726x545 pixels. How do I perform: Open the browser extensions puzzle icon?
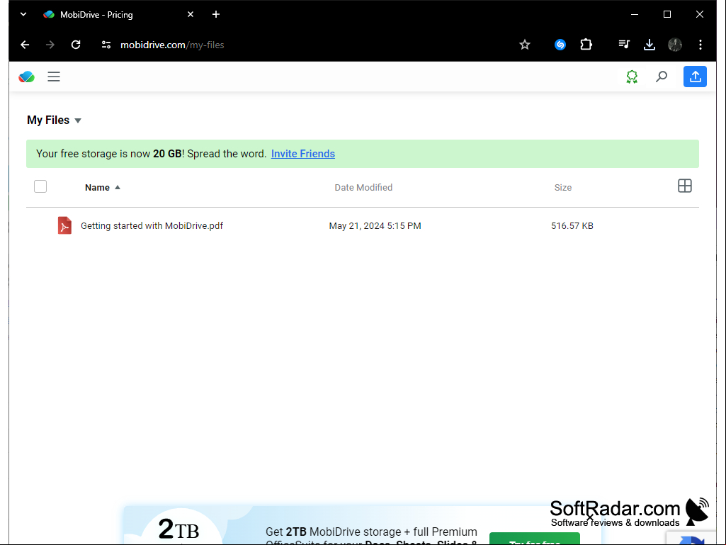click(586, 45)
